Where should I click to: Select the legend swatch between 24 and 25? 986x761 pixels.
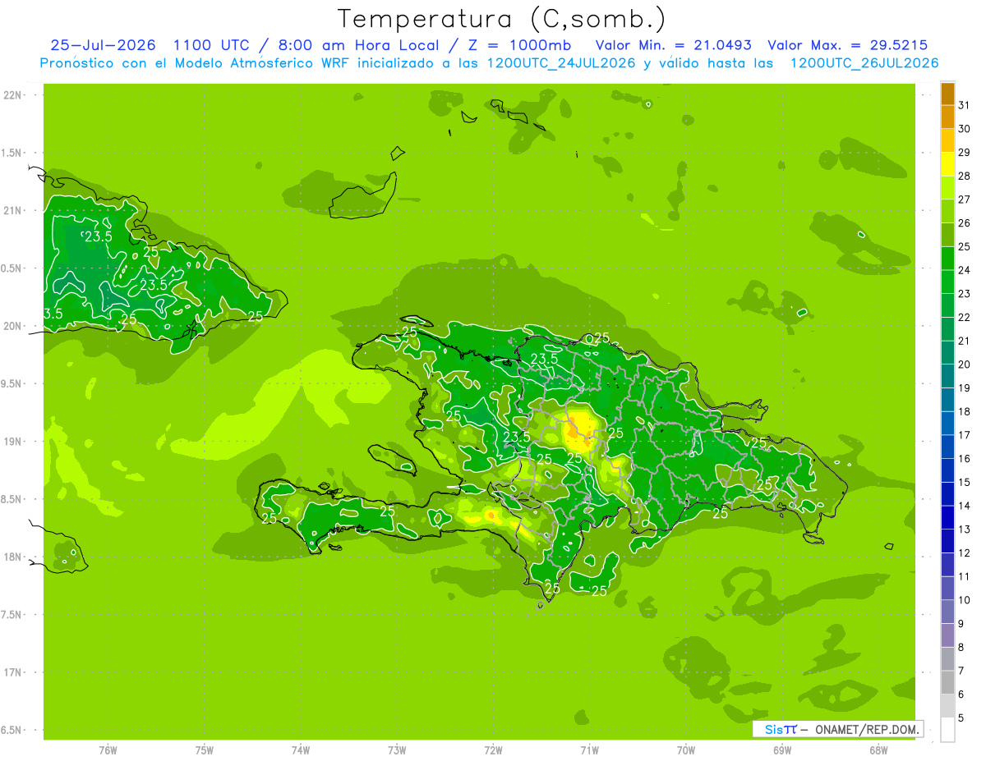pyautogui.click(x=947, y=258)
